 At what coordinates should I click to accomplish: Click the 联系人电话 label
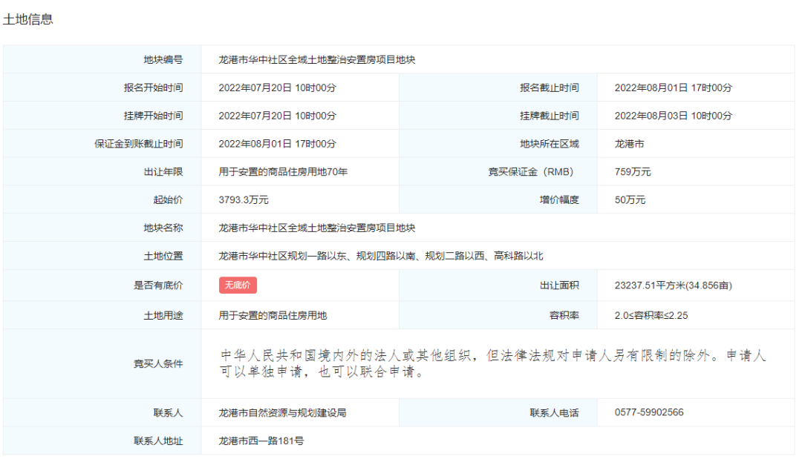point(554,412)
